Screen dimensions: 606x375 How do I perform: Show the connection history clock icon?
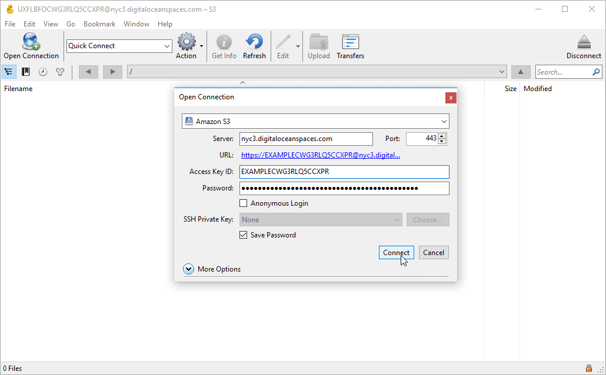43,72
